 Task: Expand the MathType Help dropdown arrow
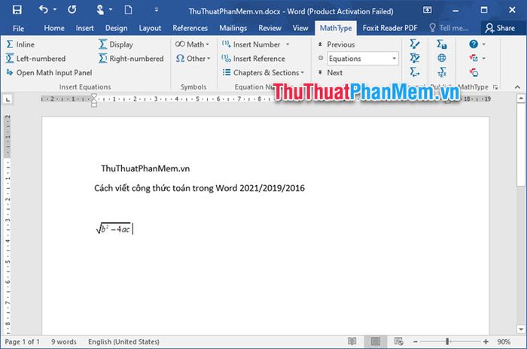pos(483,44)
